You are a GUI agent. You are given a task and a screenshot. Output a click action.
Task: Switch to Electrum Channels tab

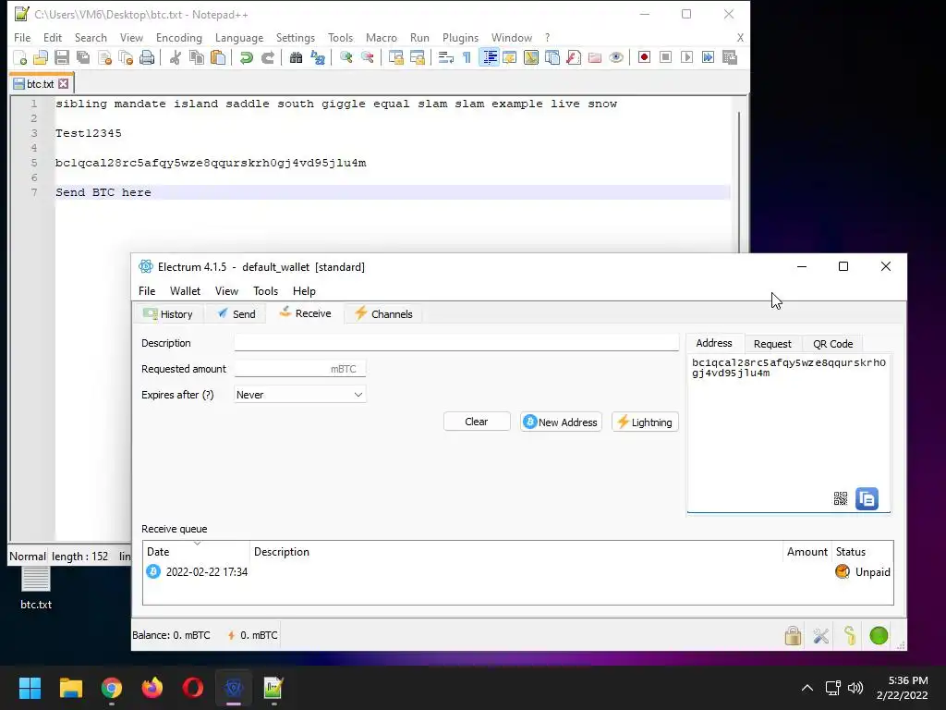click(383, 314)
